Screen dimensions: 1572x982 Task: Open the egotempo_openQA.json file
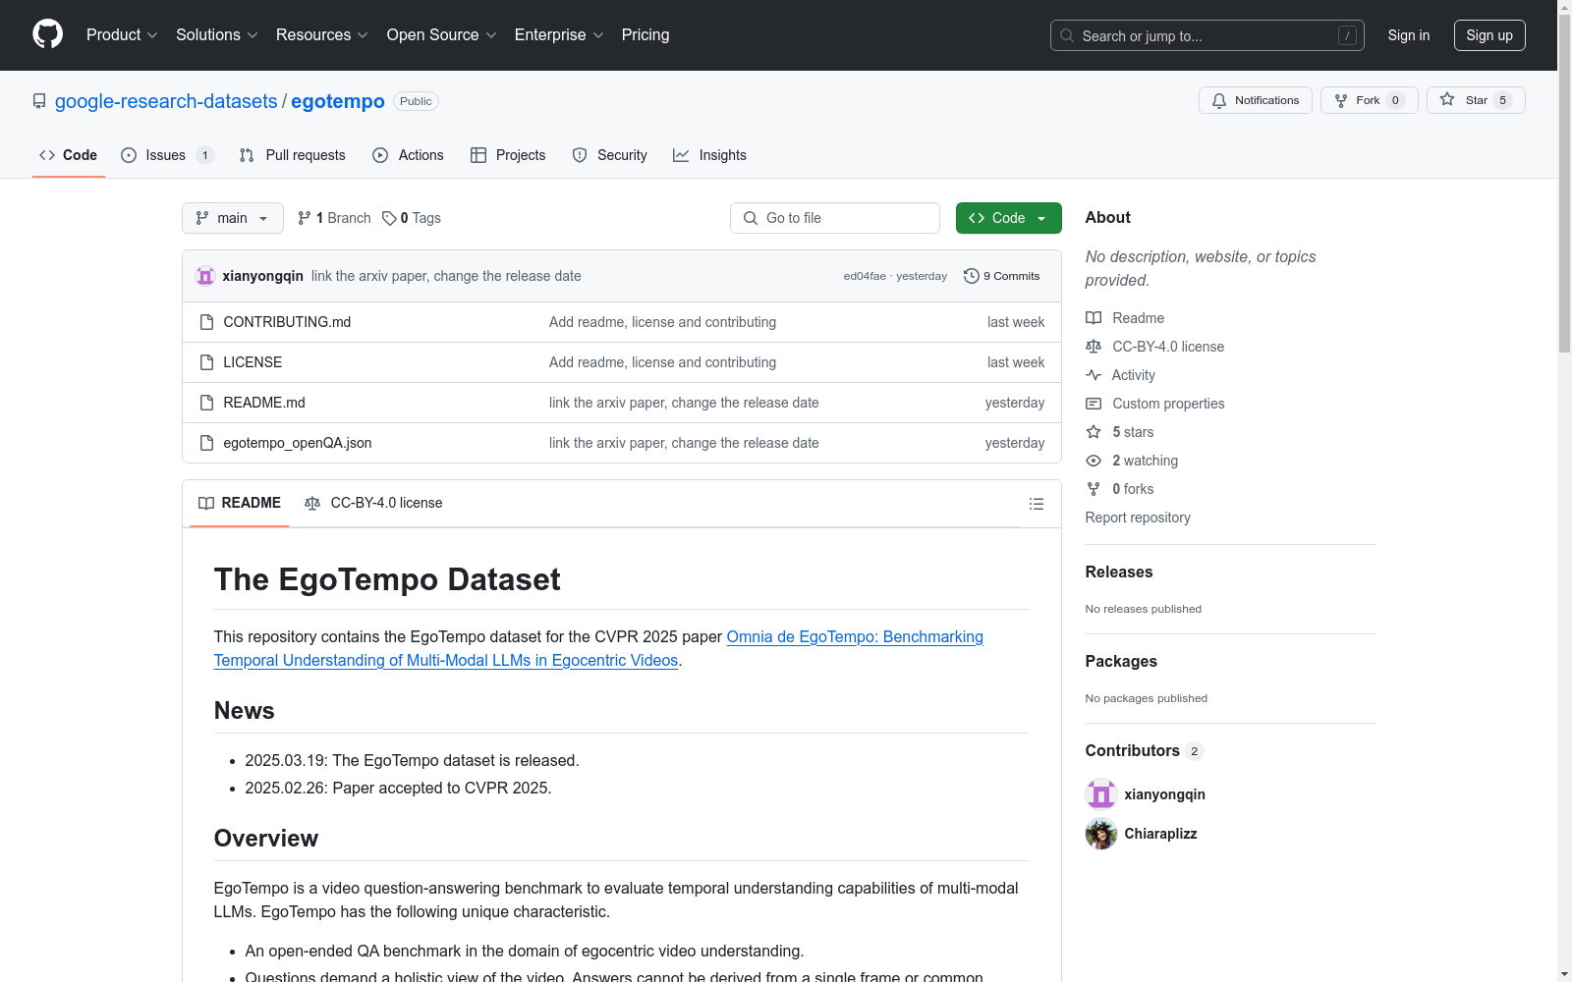point(298,443)
